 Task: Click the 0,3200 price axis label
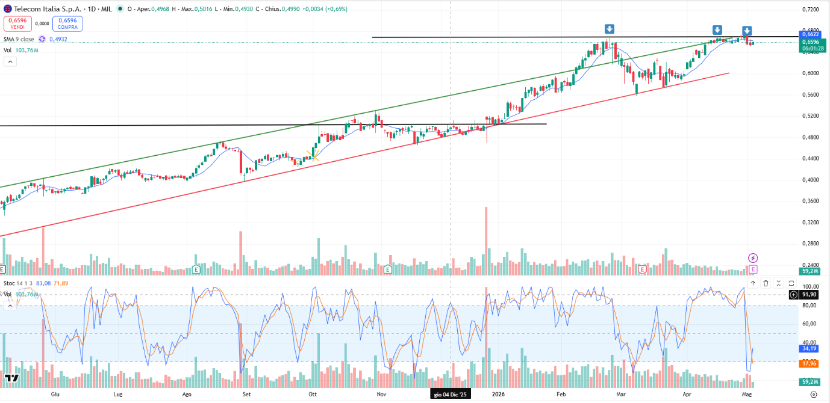pyautogui.click(x=811, y=223)
